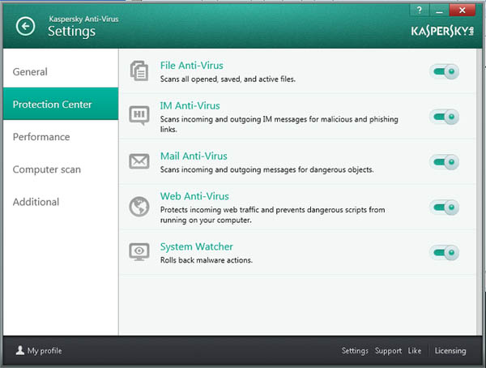This screenshot has height=368, width=486.
Task: Click 'Scans incoming and outgoing messages for dangerous objects.'
Action: (266, 169)
